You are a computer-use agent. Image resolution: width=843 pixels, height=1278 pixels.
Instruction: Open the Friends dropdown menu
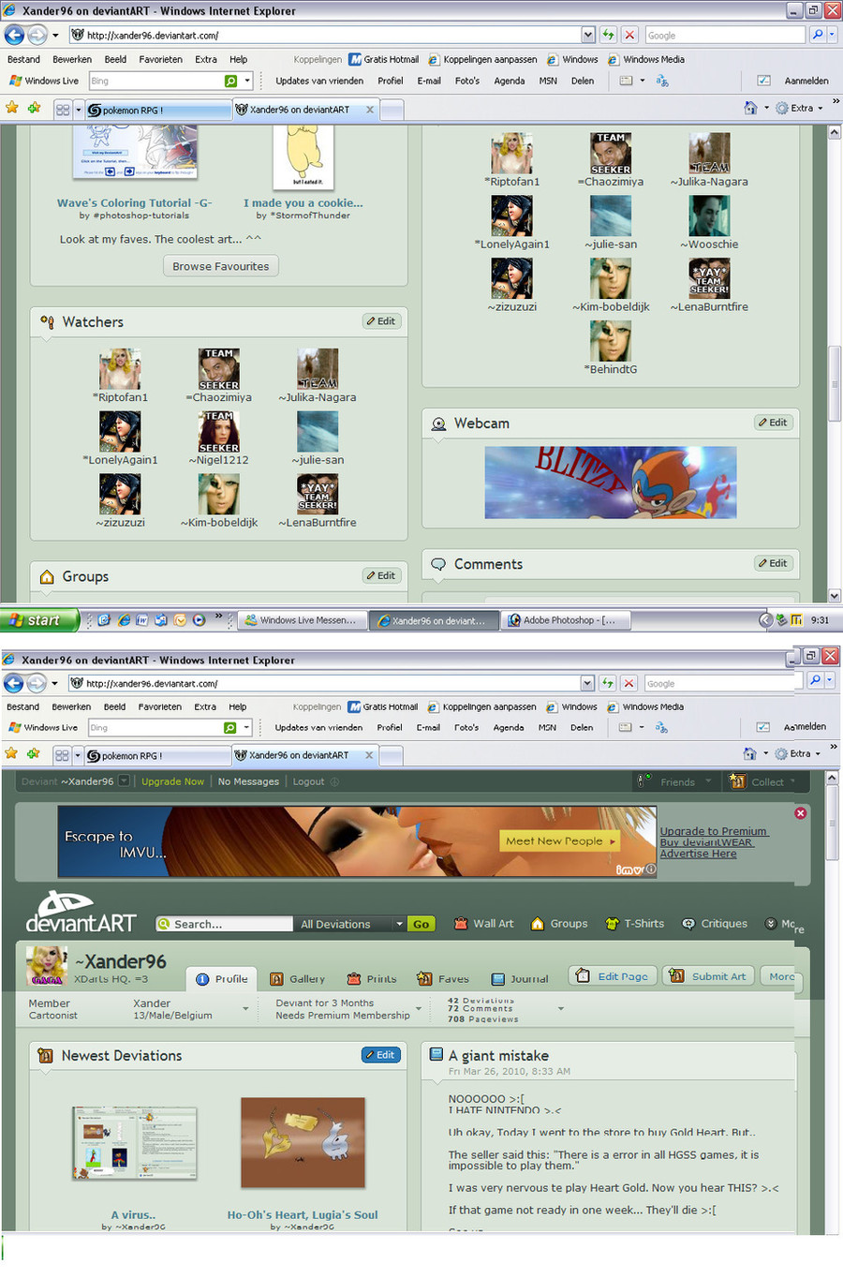[x=676, y=781]
